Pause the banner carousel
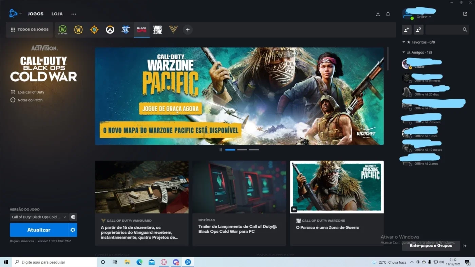 tap(221, 149)
